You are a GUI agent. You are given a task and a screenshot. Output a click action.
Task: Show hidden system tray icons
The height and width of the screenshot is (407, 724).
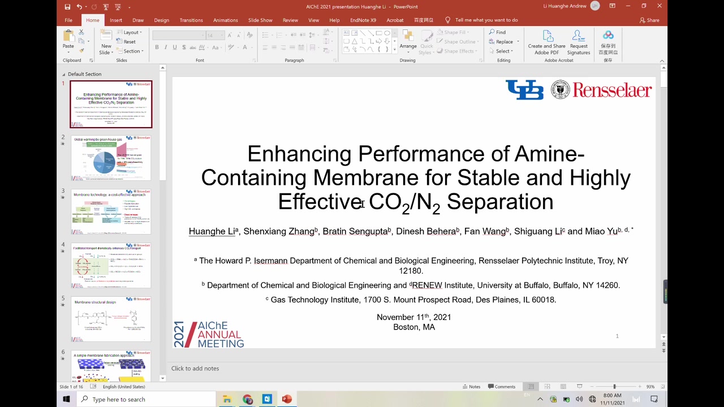[x=540, y=399]
